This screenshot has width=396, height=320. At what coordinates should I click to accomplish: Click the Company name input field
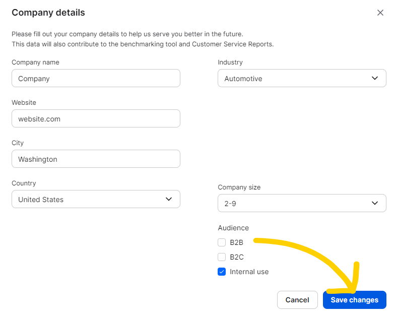pyautogui.click(x=96, y=78)
